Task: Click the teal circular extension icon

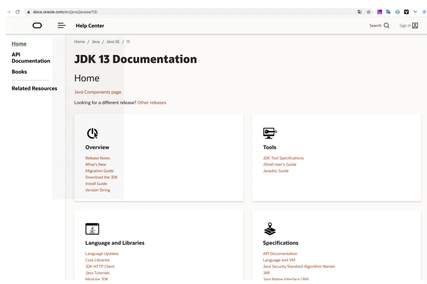Action: pyautogui.click(x=398, y=12)
